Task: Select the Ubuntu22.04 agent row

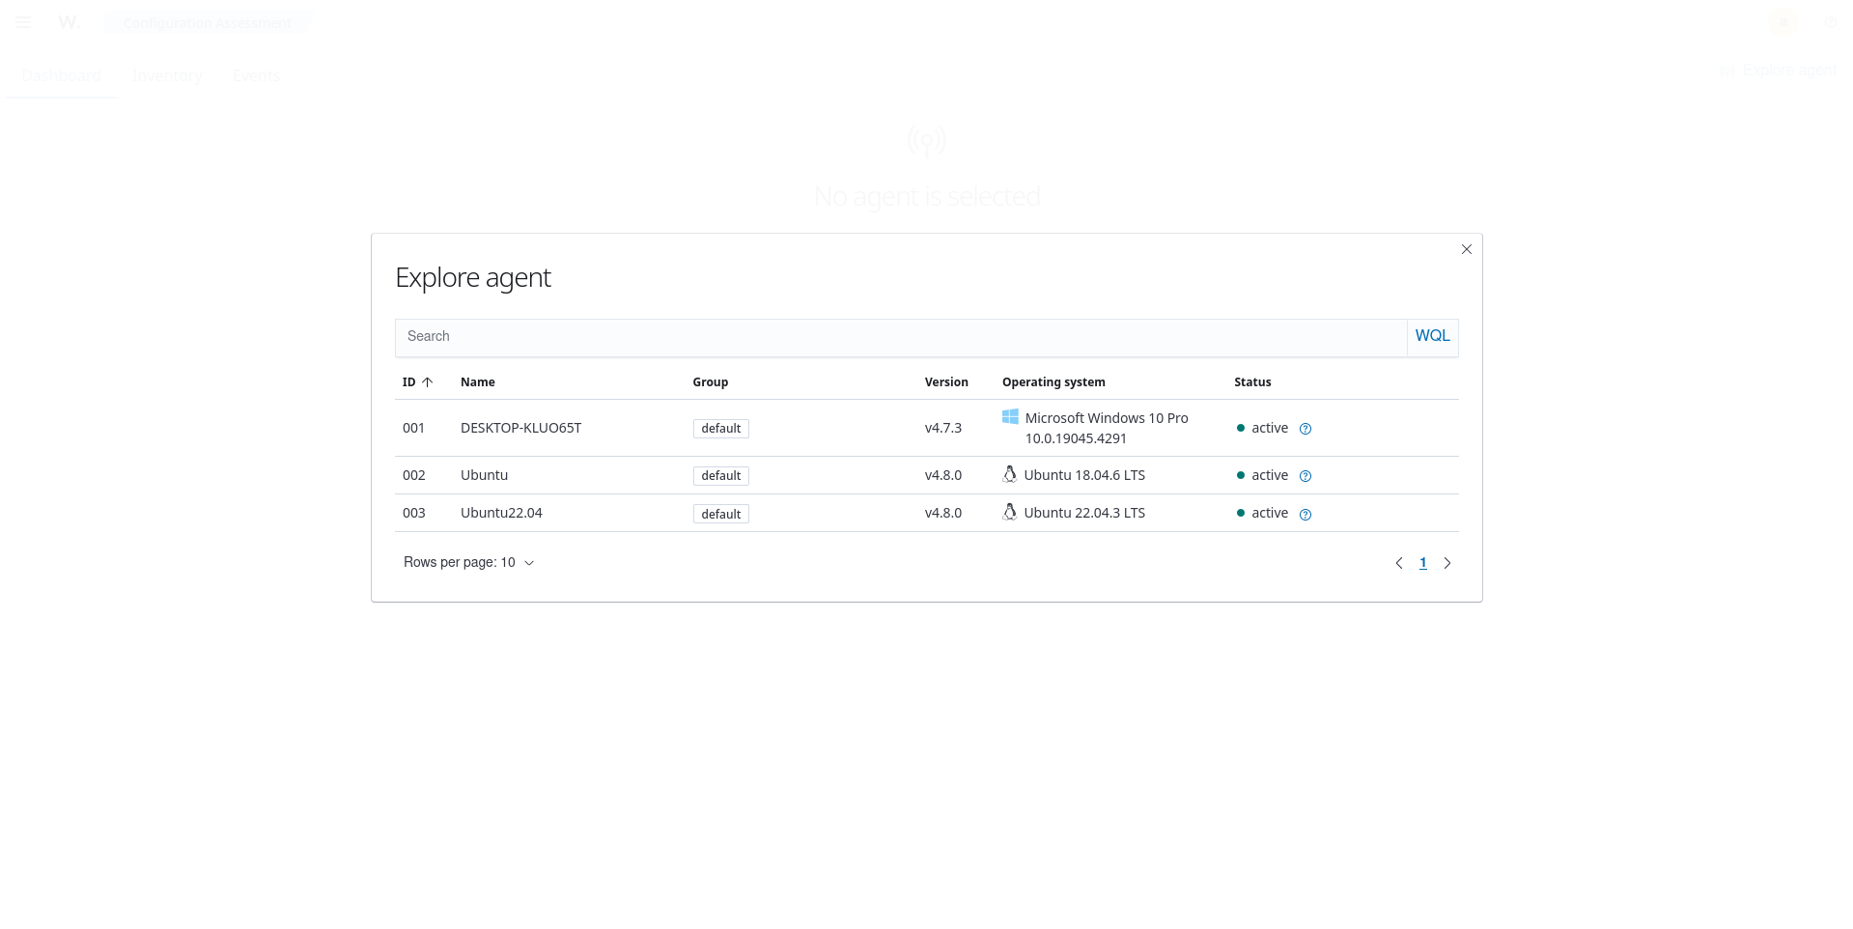Action: click(501, 513)
